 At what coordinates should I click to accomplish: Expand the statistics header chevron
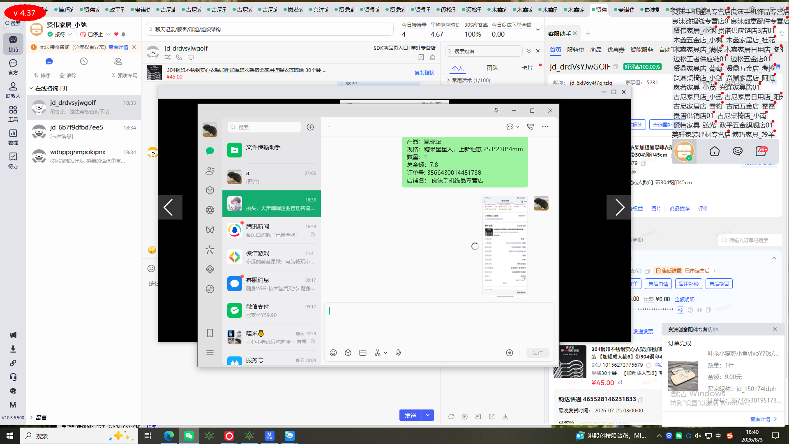pos(538,30)
